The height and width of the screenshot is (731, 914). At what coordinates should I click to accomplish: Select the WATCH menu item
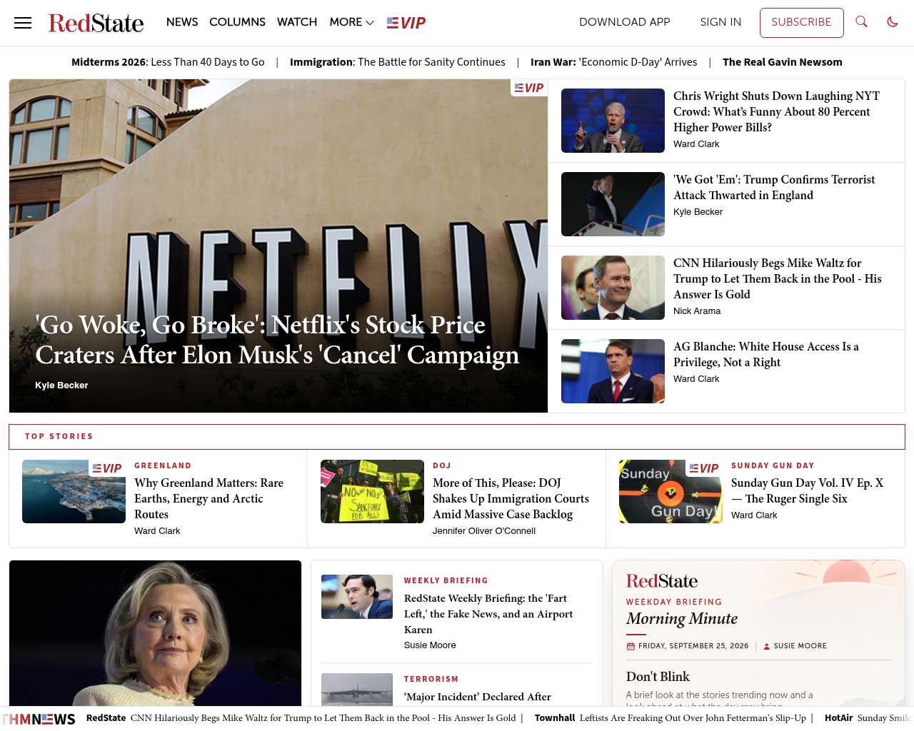(x=297, y=22)
